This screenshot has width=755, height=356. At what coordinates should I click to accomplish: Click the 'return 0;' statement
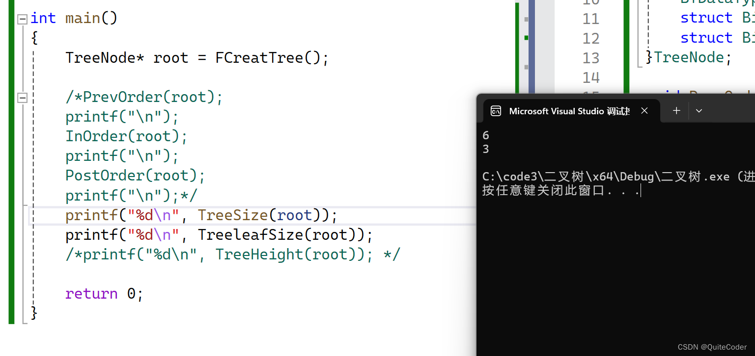pos(104,293)
